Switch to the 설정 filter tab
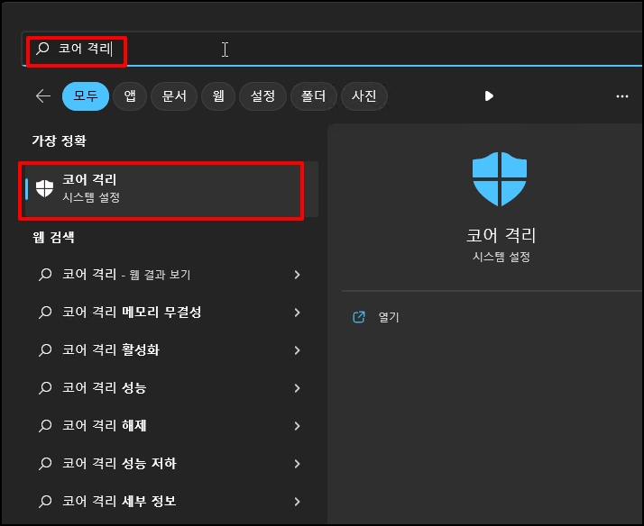Screen dimensions: 644x526 point(262,96)
